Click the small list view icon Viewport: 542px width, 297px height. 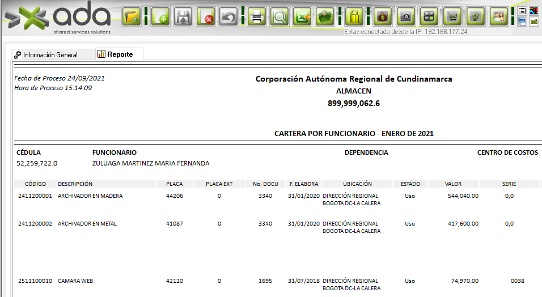(522, 11)
